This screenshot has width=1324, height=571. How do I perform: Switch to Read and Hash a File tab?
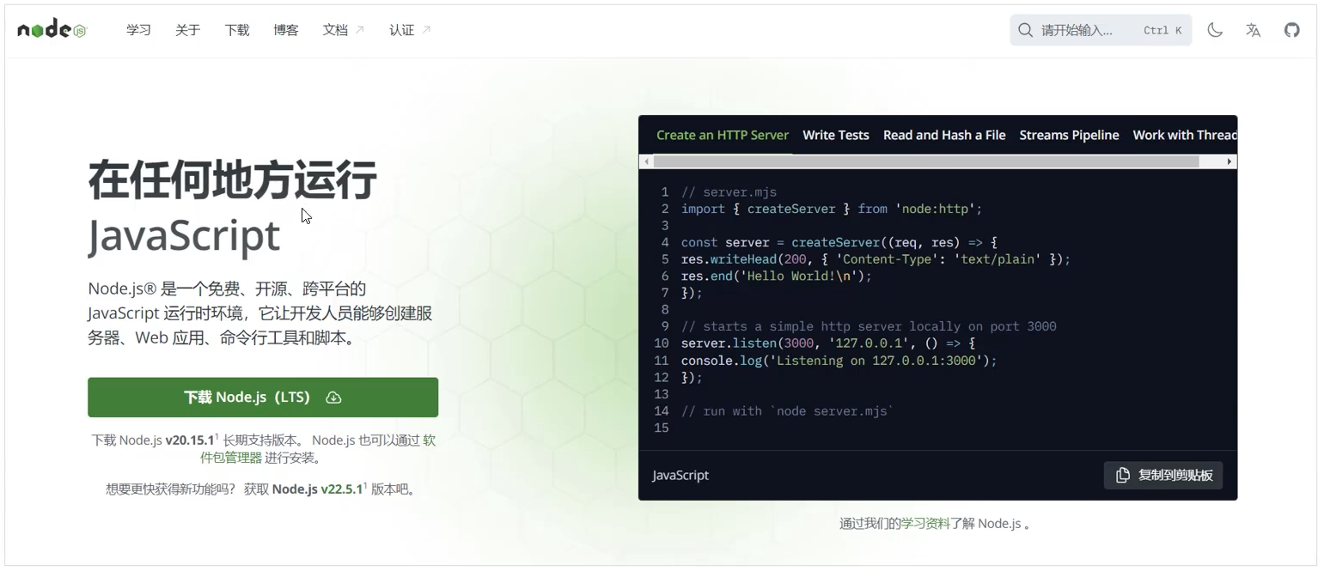point(944,135)
